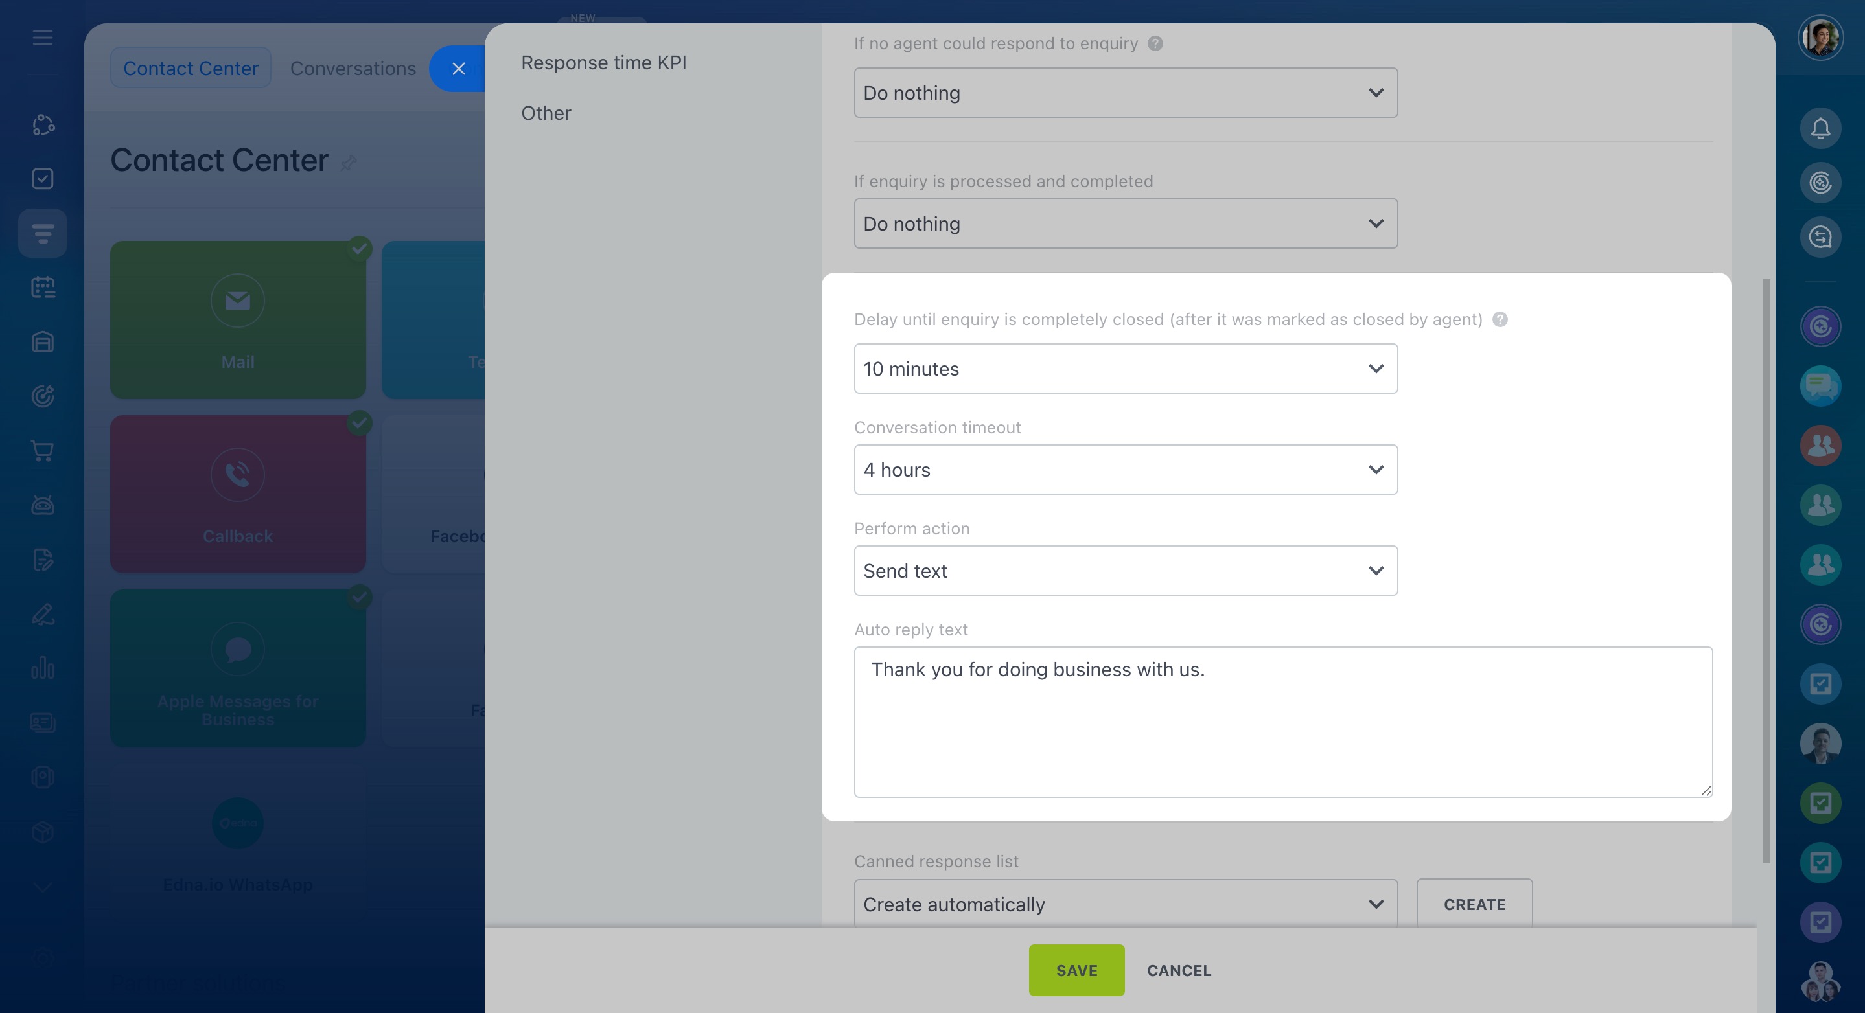Click the help icon beside 'If no agent could respond'
This screenshot has height=1013, width=1865.
(1155, 43)
